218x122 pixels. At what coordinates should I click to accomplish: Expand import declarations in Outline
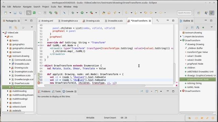(x=181, y=37)
